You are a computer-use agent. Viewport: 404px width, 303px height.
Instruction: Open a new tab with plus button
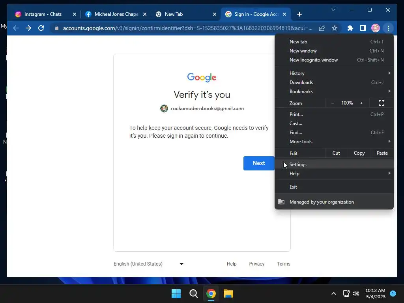(299, 14)
